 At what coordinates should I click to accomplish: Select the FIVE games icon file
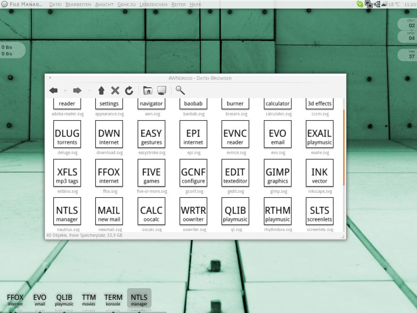tap(151, 173)
